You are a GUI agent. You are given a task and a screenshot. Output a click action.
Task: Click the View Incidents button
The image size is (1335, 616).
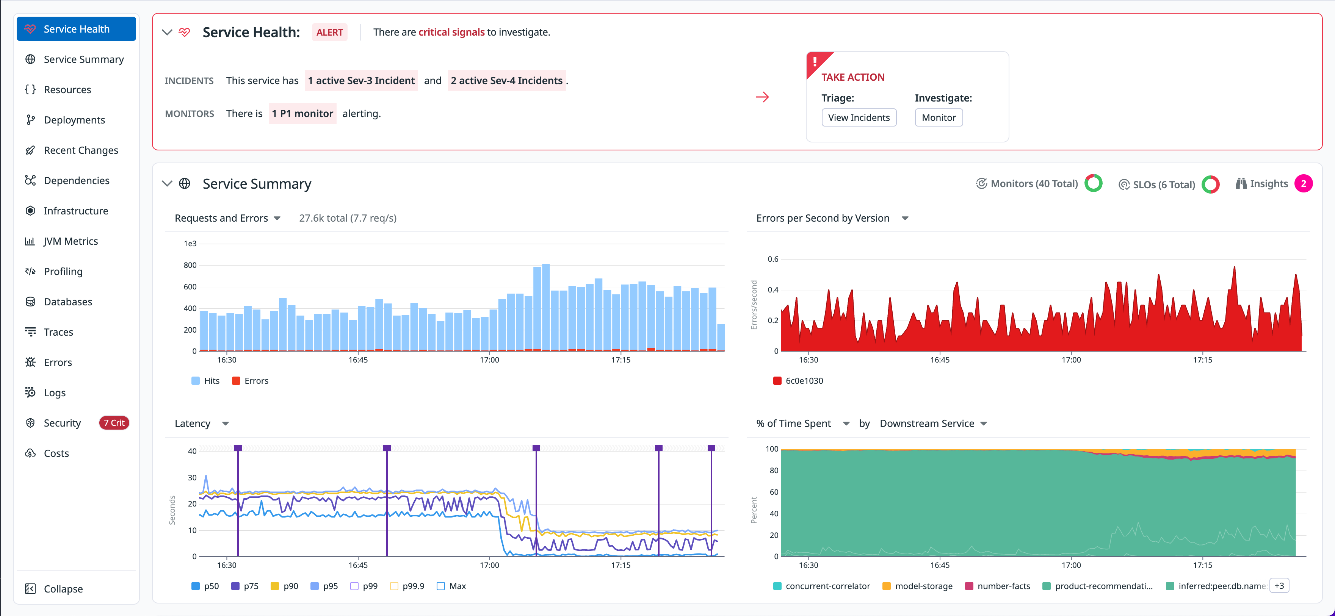[859, 117]
